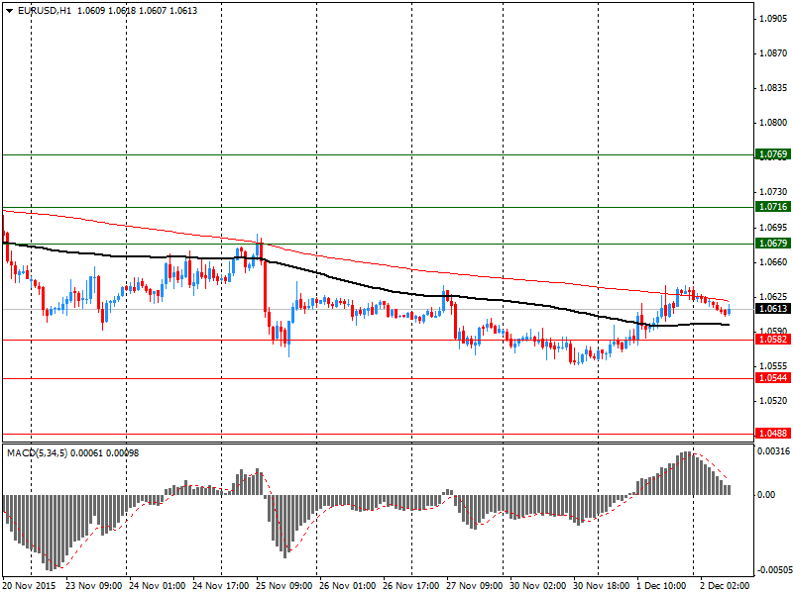The image size is (793, 594).
Task: Click the 24 Nov 17:00 time label
Action: click(221, 586)
